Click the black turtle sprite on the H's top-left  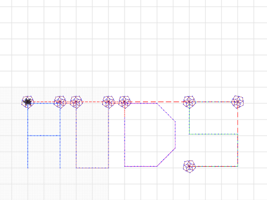pos(28,102)
